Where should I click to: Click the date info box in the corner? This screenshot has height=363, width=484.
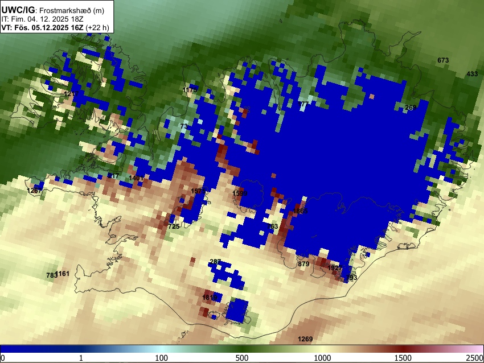tap(57, 16)
